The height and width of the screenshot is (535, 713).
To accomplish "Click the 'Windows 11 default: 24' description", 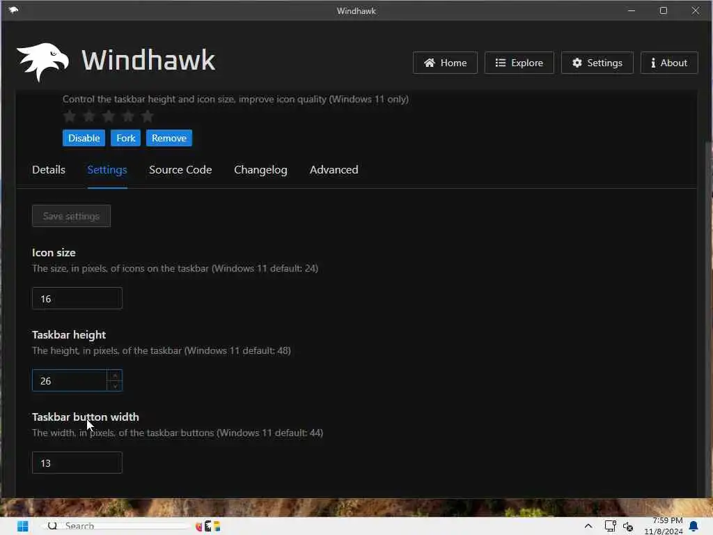I will pos(175,268).
